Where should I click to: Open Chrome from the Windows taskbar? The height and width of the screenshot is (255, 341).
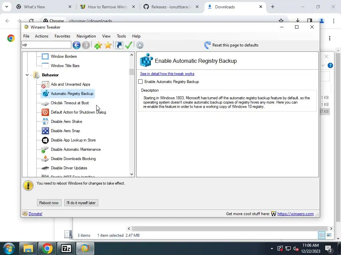pos(47,248)
